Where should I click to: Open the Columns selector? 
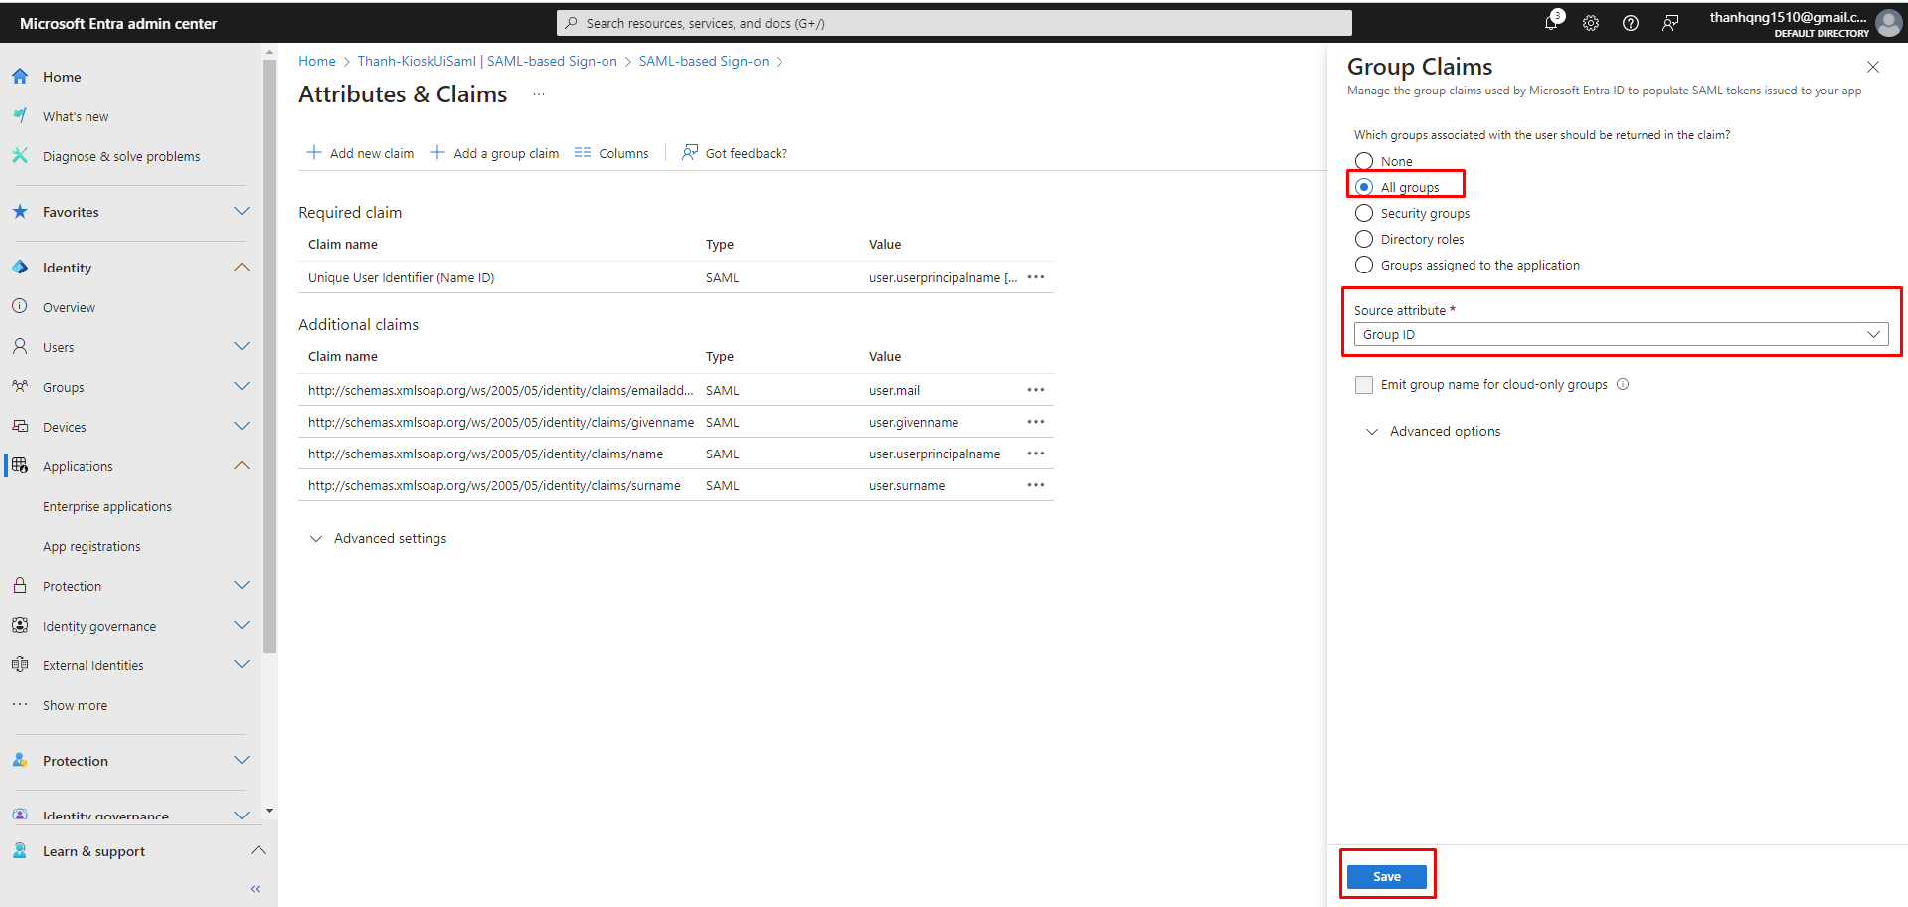(611, 153)
